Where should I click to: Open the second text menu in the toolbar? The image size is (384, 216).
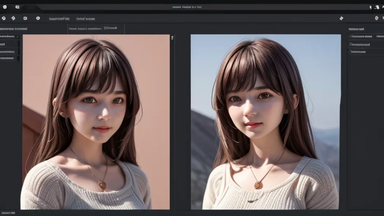tap(85, 19)
